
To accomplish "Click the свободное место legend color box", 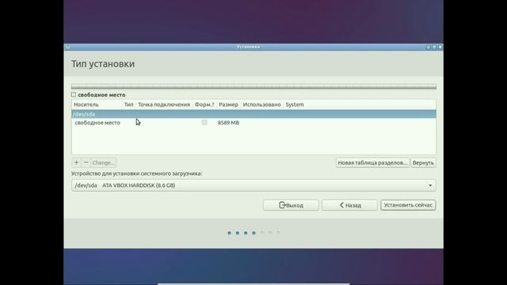I will [x=74, y=95].
